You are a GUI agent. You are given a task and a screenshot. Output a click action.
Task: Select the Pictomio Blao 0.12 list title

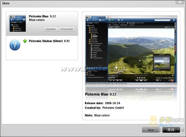coord(42,16)
